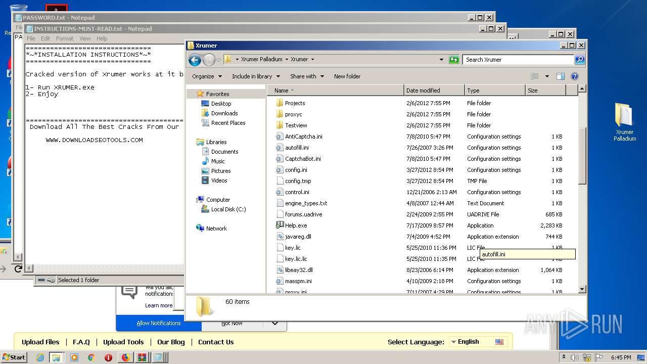The height and width of the screenshot is (364, 647).
Task: Expand the views options dropdown arrow
Action: pyautogui.click(x=547, y=76)
